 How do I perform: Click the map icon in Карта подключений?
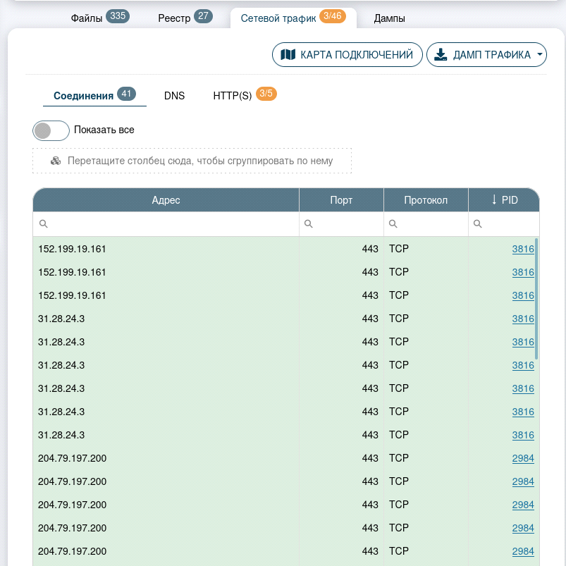pos(288,55)
